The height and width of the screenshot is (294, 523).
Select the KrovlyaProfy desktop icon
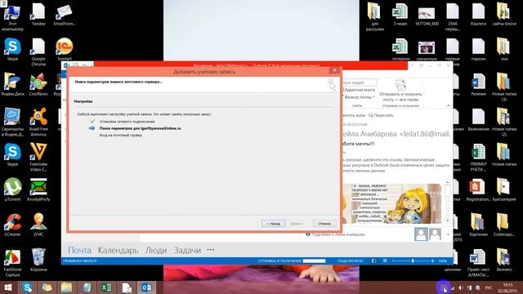pos(38,190)
